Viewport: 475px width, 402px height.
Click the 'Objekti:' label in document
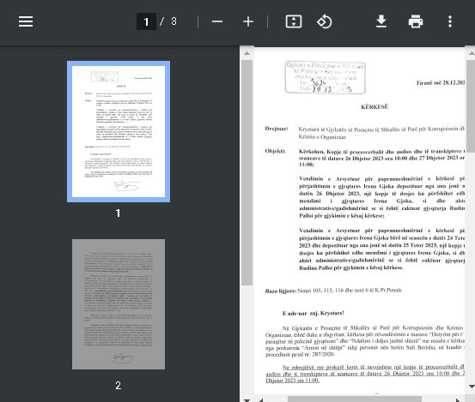click(x=275, y=151)
